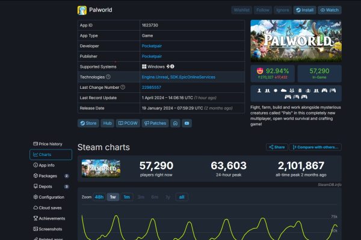The width and height of the screenshot is (361, 240).
Task: Click the 92.94% review rating box
Action: pyautogui.click(x=273, y=73)
